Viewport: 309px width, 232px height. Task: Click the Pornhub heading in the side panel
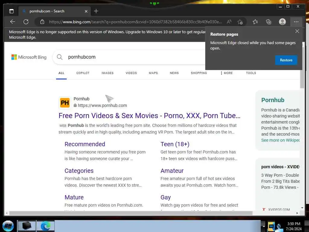273,100
